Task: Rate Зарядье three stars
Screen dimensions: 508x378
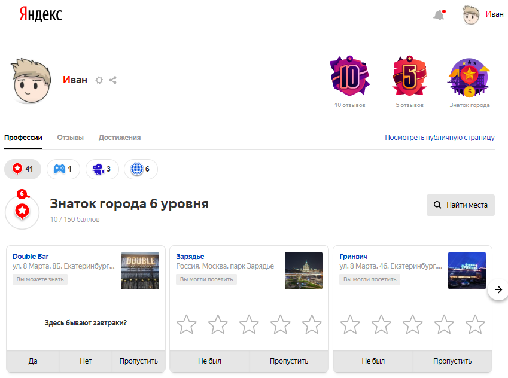Action: pyautogui.click(x=249, y=324)
